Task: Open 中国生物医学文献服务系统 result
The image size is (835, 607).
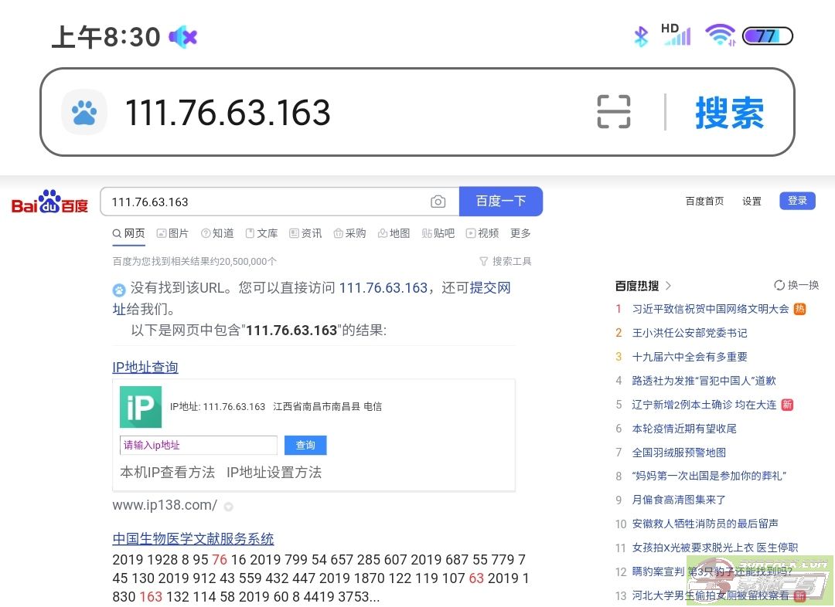Action: click(x=193, y=539)
